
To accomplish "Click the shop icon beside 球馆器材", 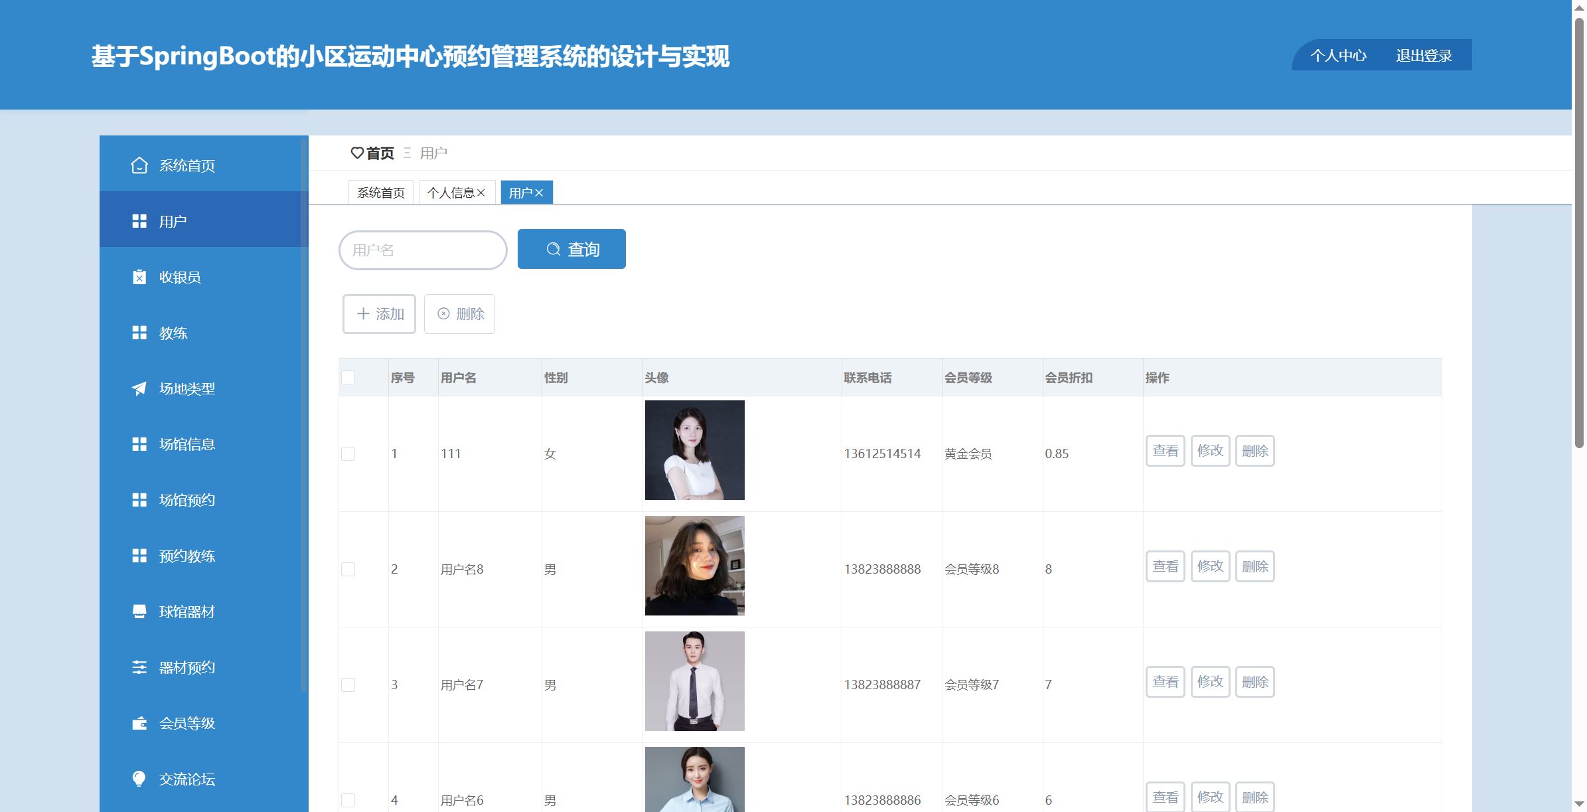I will click(139, 611).
